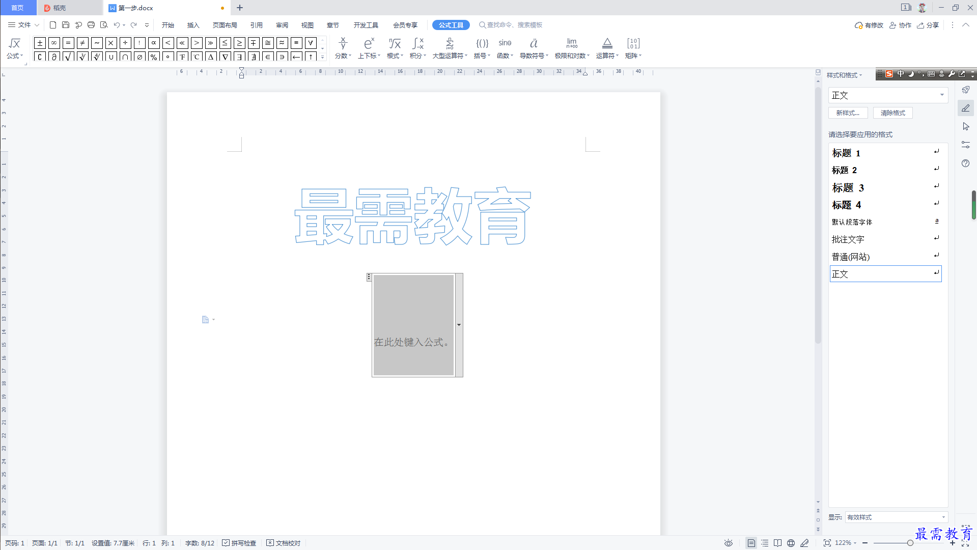Open the 插入 ribbon tab
Viewport: 977px width, 550px height.
click(x=193, y=25)
